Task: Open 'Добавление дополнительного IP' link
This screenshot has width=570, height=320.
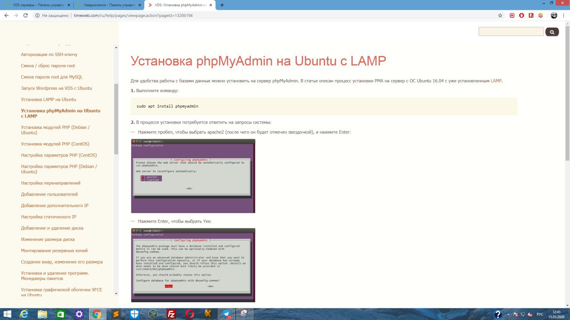Action: pyautogui.click(x=55, y=205)
